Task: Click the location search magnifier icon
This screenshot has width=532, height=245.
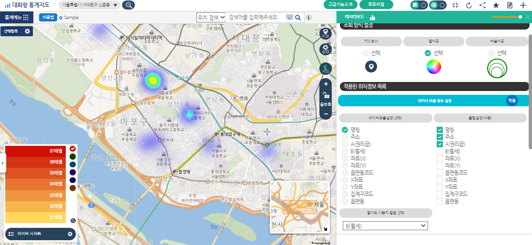Action: [x=298, y=18]
